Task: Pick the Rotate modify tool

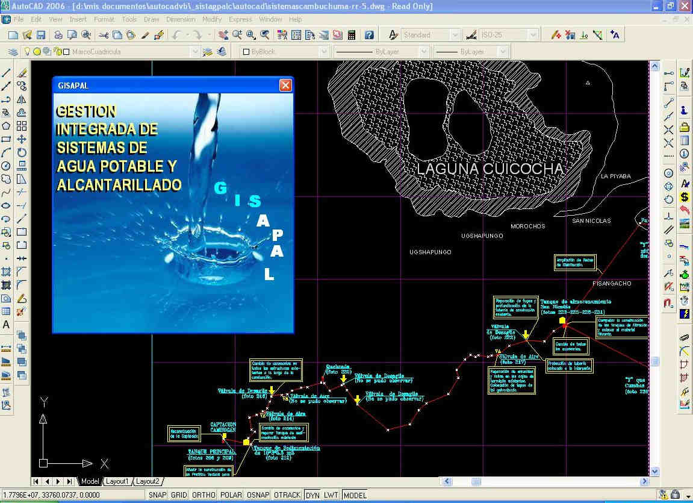Action: tap(22, 152)
